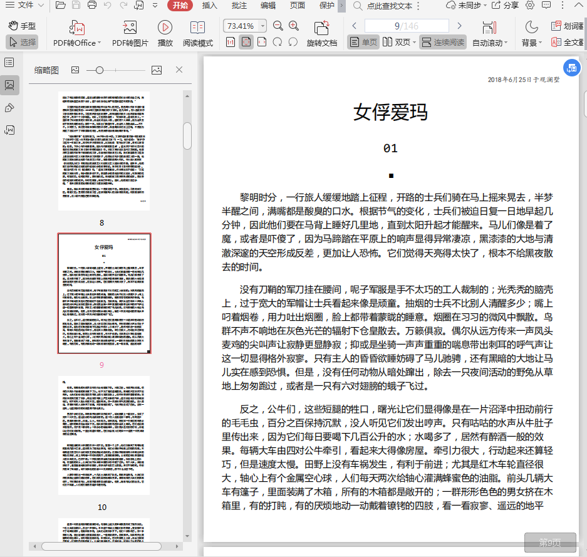Go to next page arrow
The height and width of the screenshot is (557, 587).
(x=459, y=26)
